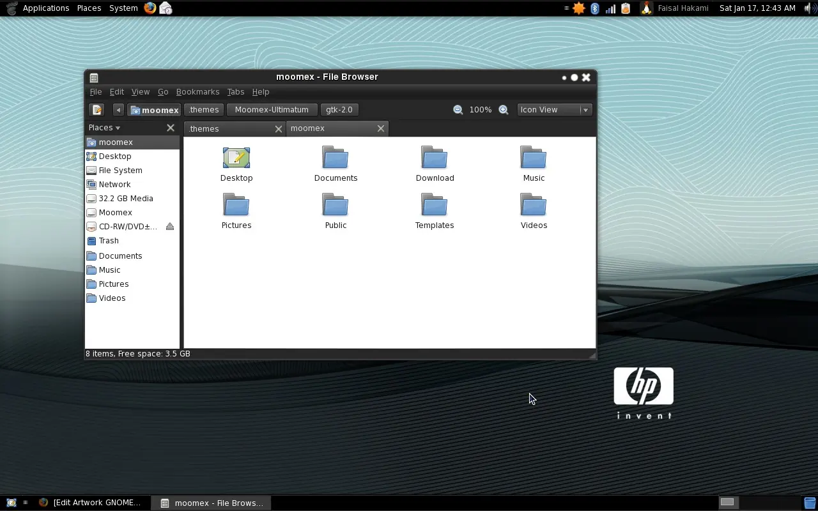
Task: Close the Places sidebar pane
Action: pos(171,128)
